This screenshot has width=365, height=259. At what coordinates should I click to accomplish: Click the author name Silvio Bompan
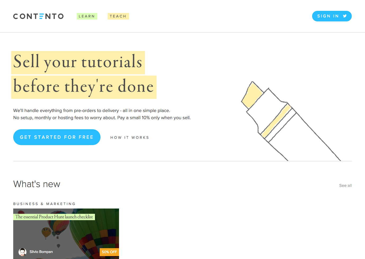(x=41, y=252)
